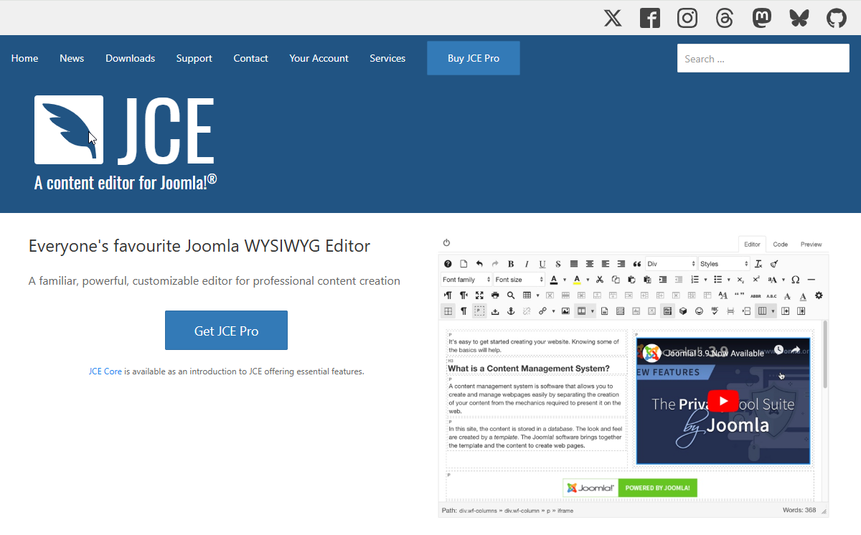Toggle Italic formatting in editor toolbar
Image resolution: width=861 pixels, height=535 pixels.
pyautogui.click(x=527, y=264)
